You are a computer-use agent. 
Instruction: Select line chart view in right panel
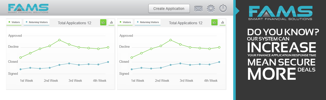click(x=214, y=22)
